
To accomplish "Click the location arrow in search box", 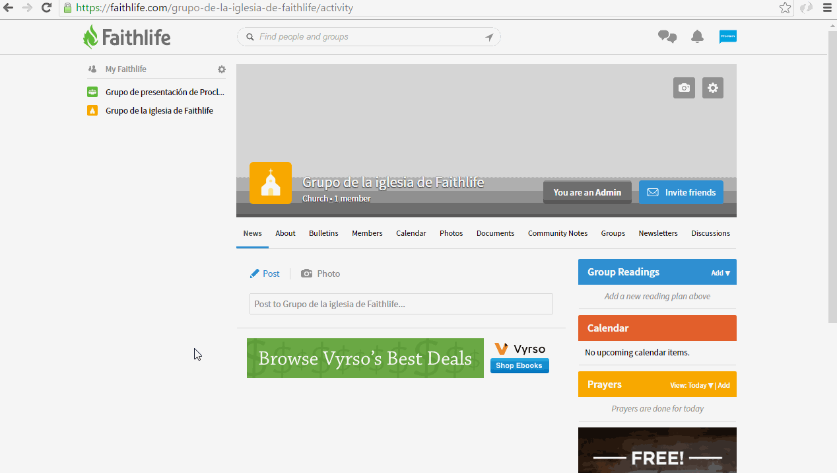I will click(489, 37).
